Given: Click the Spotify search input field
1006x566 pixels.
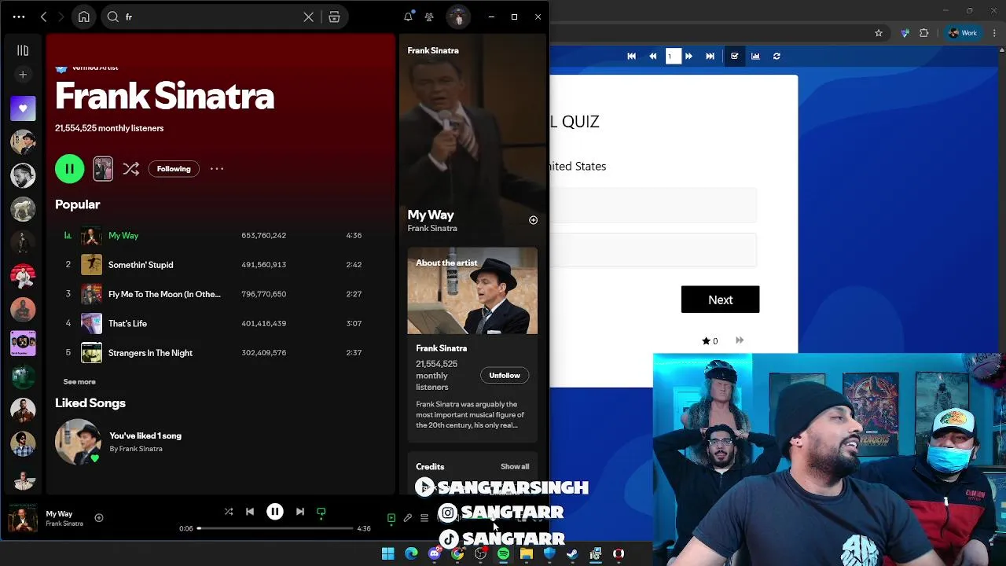Looking at the screenshot, I should click(x=212, y=17).
